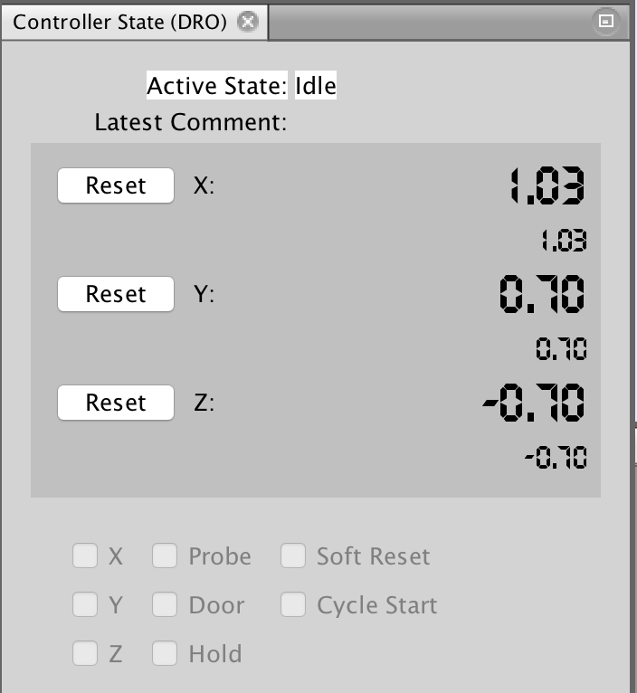Screen dimensions: 637x693
Task: Toggle the Y pin checkbox
Action: coord(85,604)
